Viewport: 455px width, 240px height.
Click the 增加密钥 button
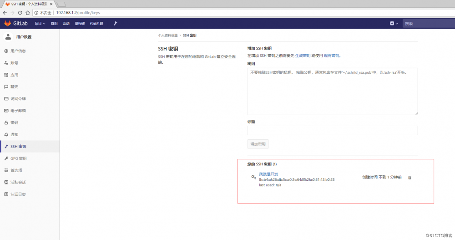click(x=258, y=144)
